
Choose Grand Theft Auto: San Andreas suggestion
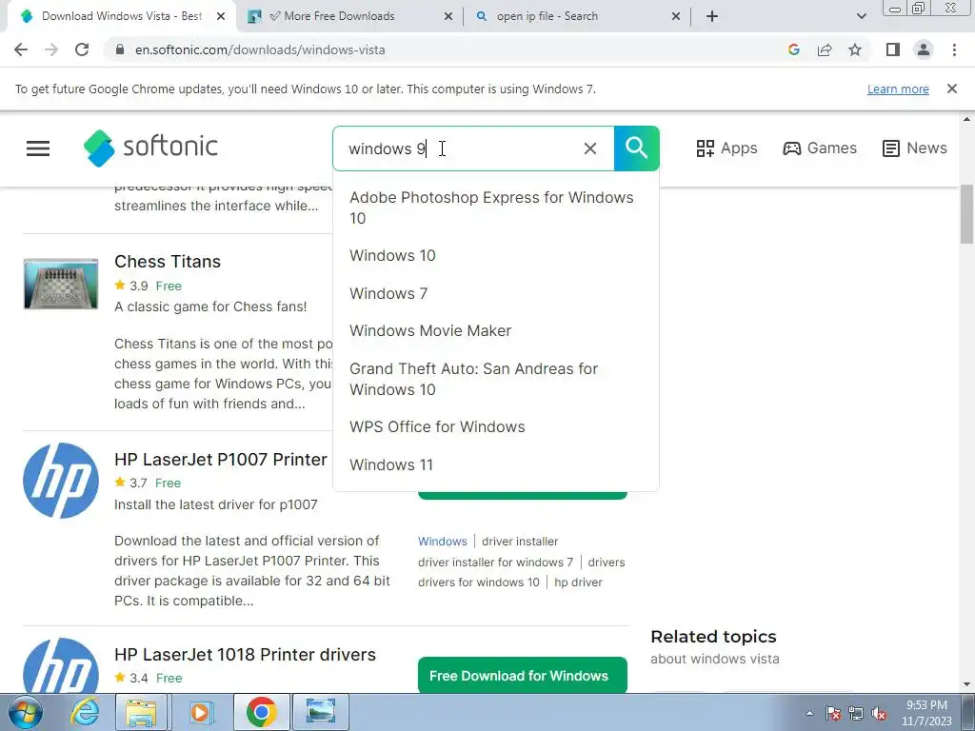(x=495, y=379)
